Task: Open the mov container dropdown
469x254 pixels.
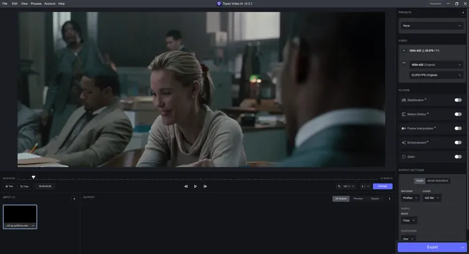Action: 408,239
